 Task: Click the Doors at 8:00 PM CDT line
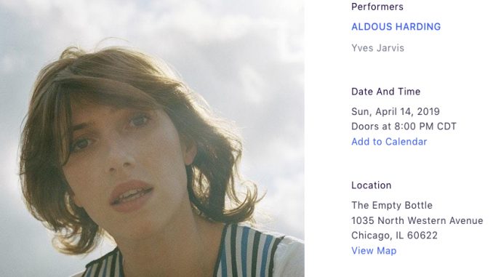pos(404,127)
